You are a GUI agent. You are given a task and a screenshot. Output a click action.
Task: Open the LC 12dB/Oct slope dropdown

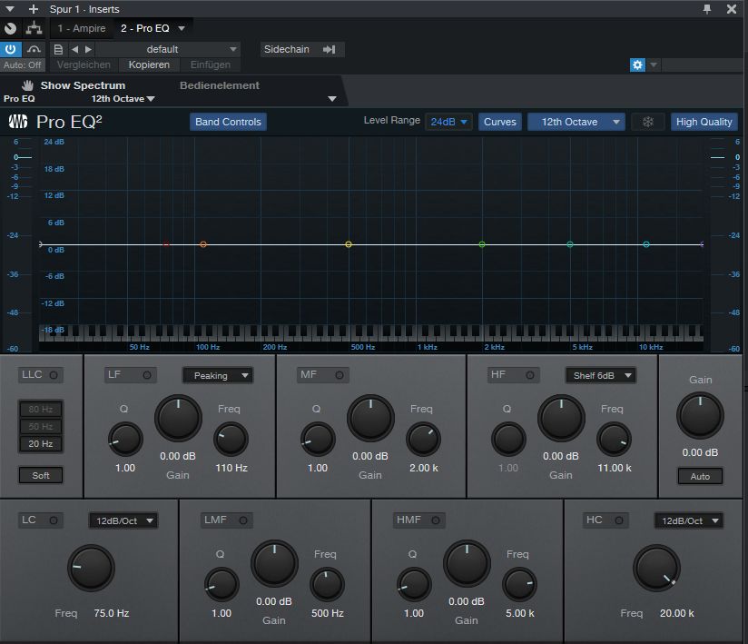[123, 520]
